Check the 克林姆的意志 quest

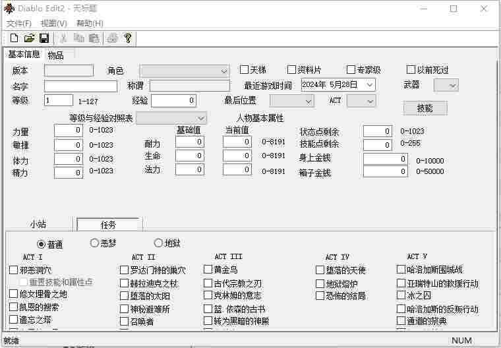coord(208,295)
